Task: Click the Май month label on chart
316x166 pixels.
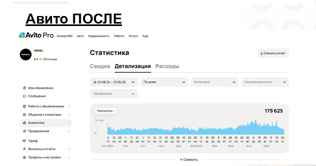Action: pos(266,146)
